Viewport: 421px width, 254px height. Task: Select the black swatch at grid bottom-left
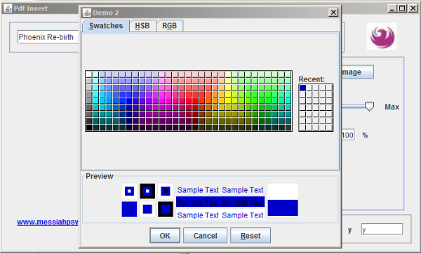89,128
